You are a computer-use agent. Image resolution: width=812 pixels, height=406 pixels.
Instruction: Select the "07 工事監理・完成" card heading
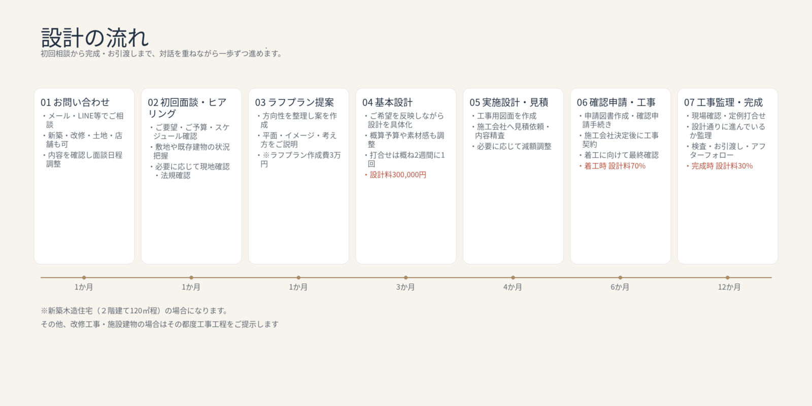coord(723,103)
